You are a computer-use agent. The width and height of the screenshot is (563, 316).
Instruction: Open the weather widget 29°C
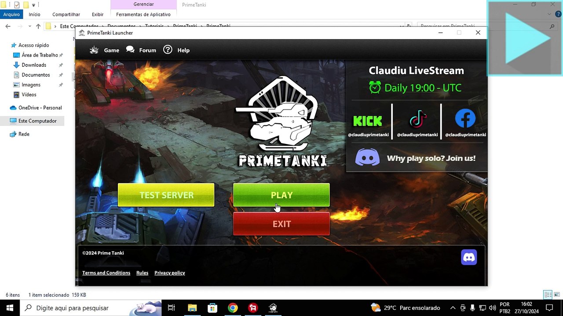tap(405, 308)
